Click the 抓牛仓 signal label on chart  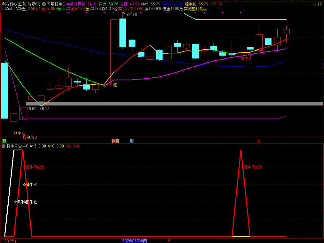19,133
